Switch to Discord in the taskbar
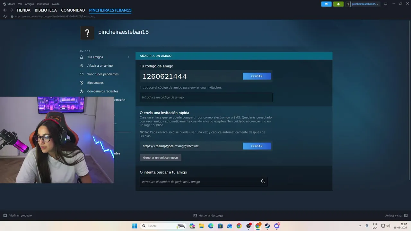 (277, 226)
